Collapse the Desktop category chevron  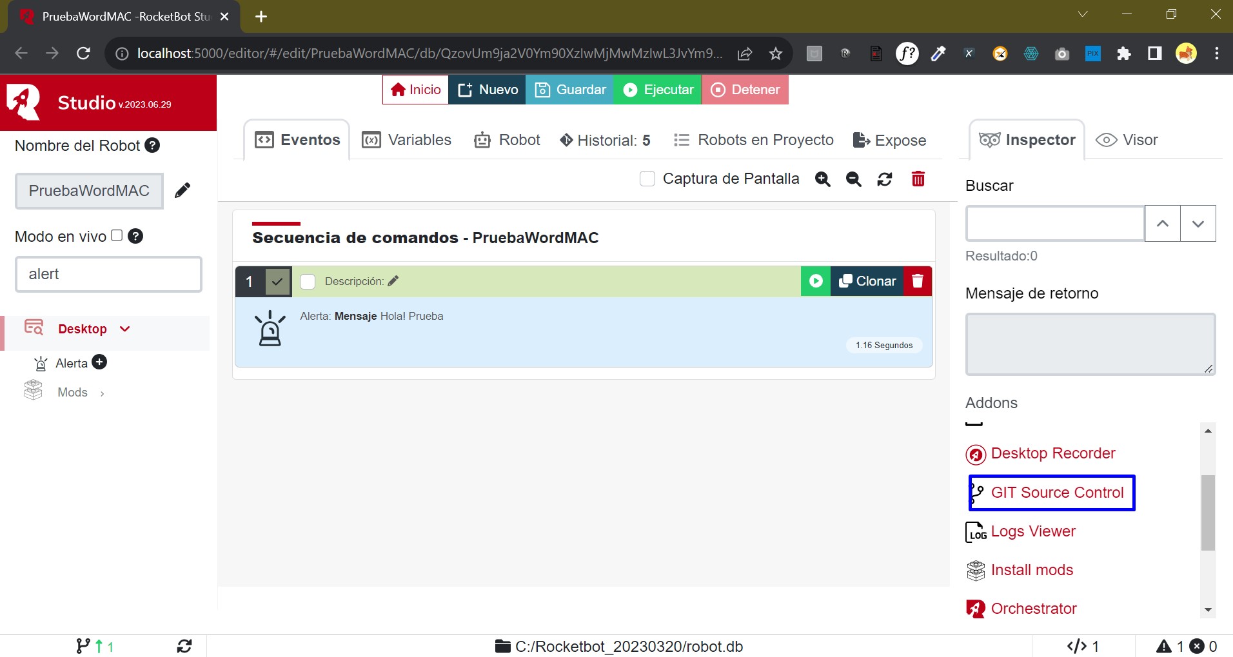click(125, 329)
